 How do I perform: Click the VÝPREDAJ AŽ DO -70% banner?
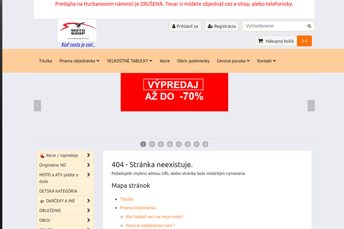pyautogui.click(x=174, y=92)
